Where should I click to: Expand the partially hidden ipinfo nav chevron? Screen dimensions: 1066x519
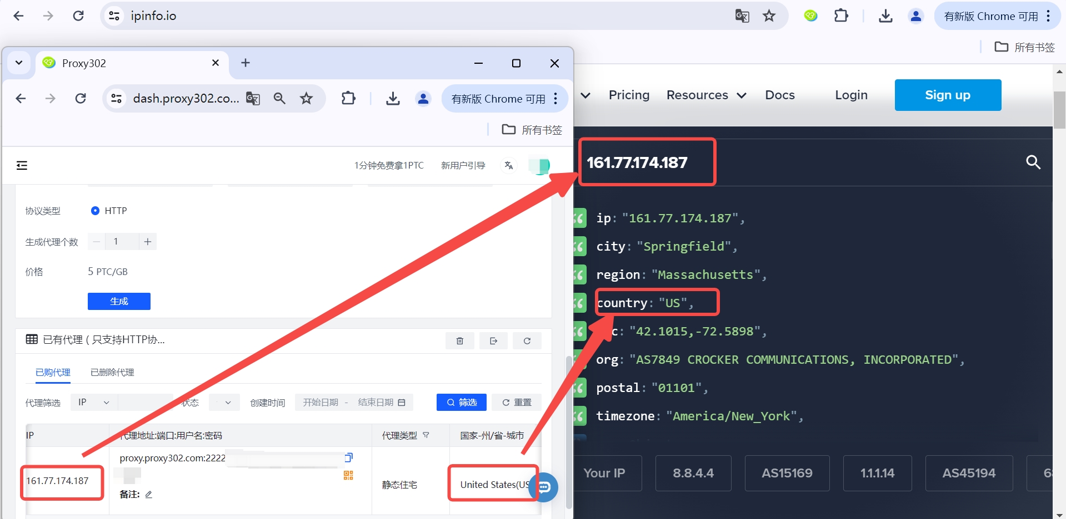(x=585, y=95)
